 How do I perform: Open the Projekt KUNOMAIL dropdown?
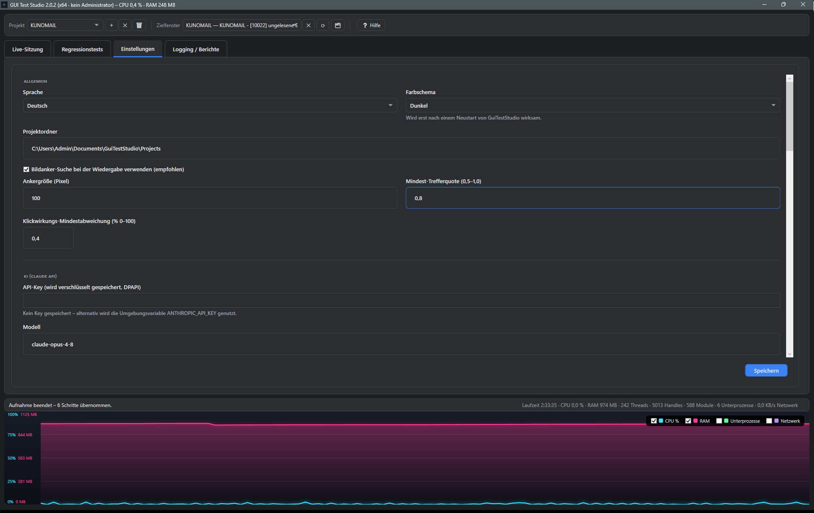pos(65,25)
